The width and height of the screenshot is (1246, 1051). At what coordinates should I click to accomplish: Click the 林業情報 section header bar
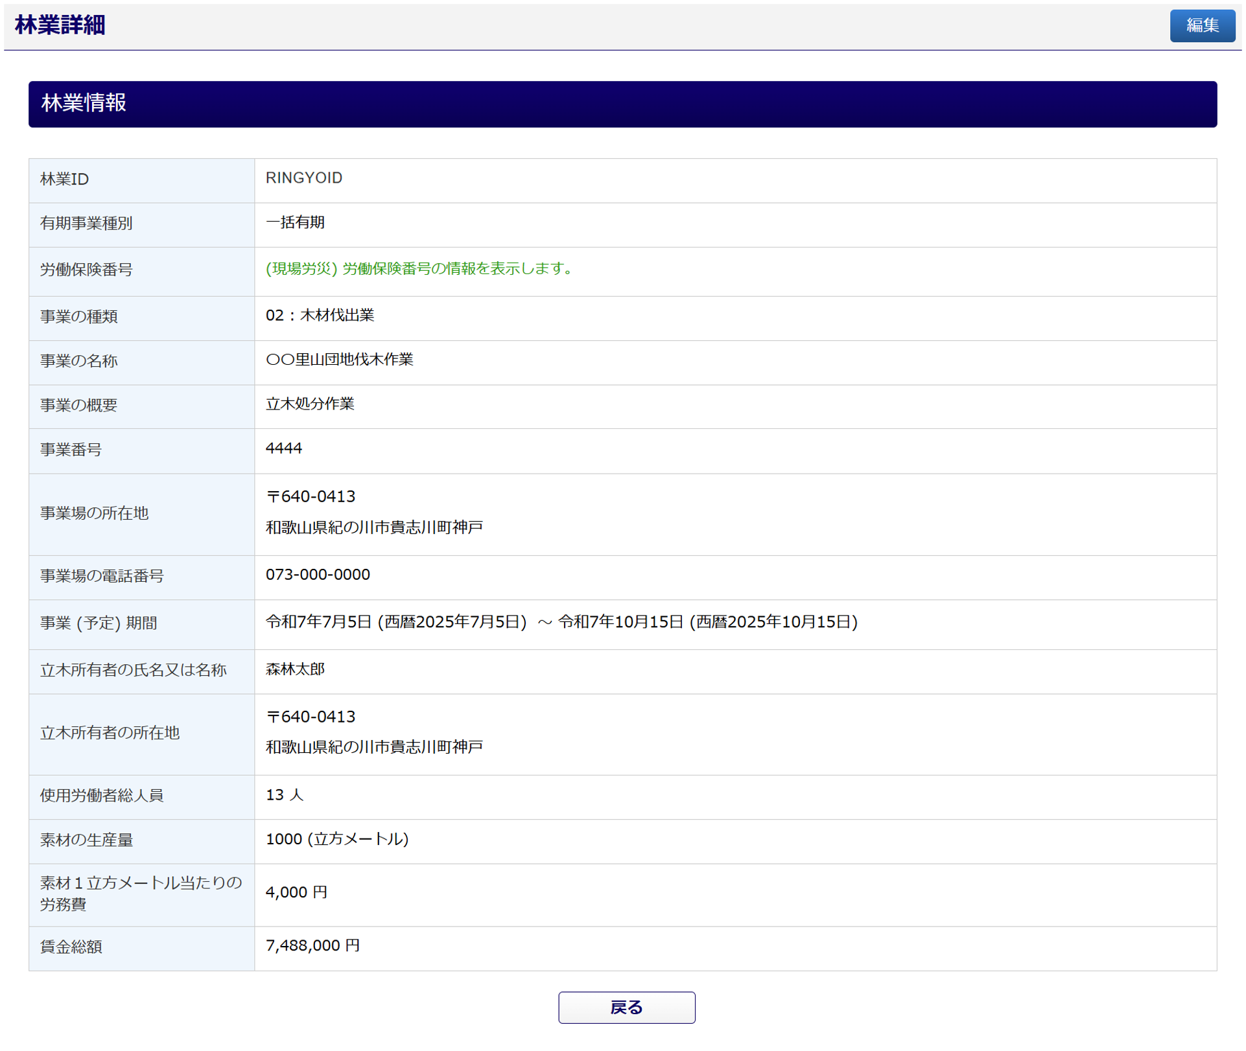[622, 104]
